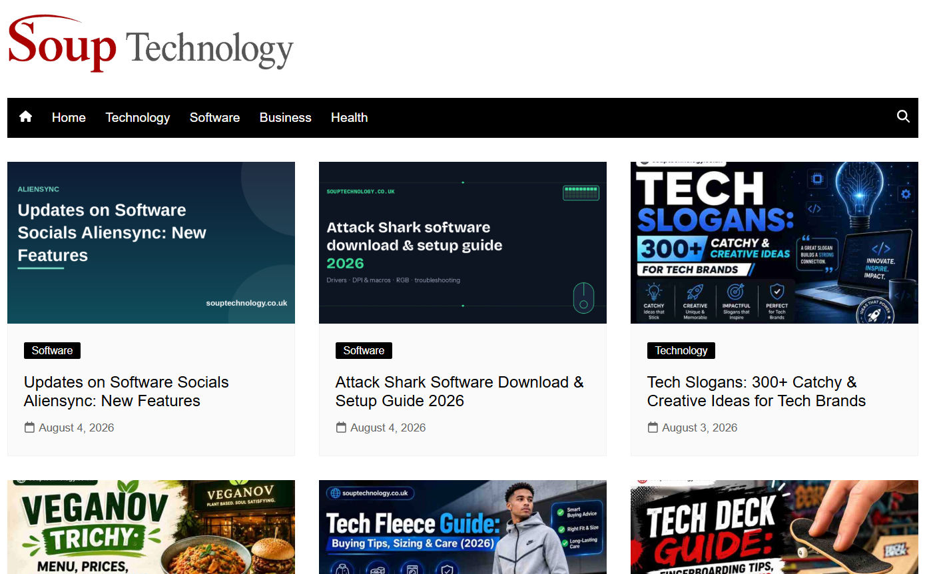
Task: Open 'Updates on Software Socials Aliensync' title link
Action: [127, 392]
